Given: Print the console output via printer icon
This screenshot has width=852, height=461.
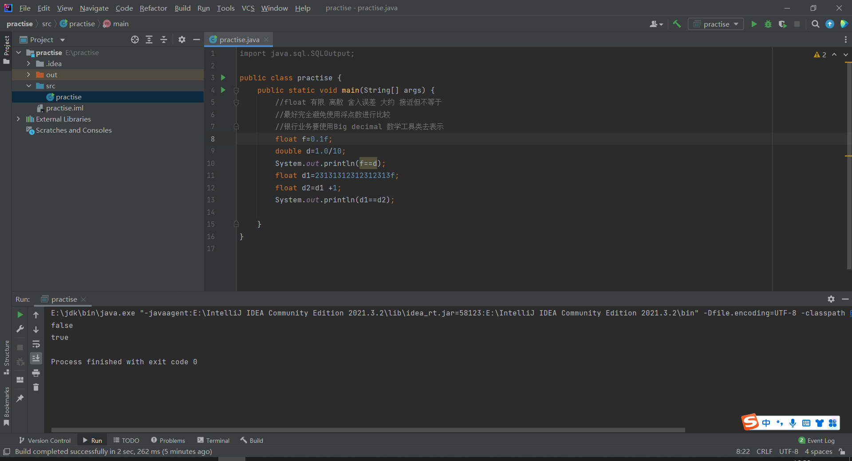Looking at the screenshot, I should pyautogui.click(x=36, y=373).
